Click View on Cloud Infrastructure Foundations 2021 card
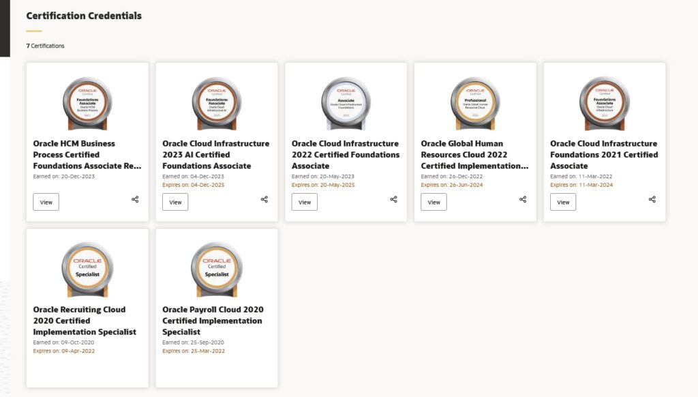 tap(563, 202)
